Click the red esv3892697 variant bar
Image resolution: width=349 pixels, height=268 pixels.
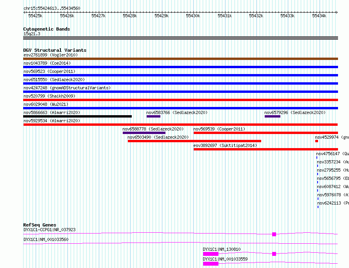(266, 149)
